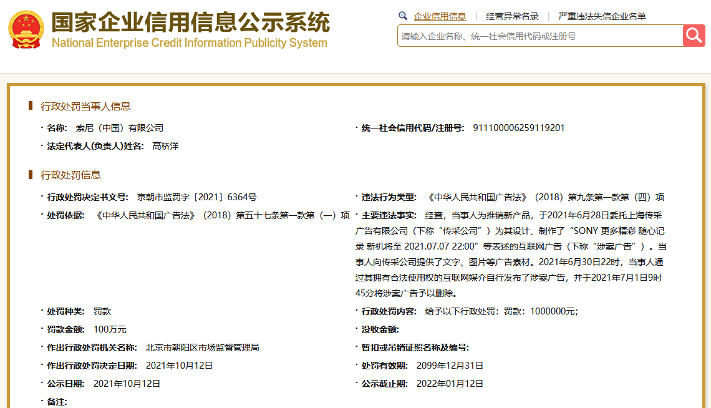Open the 严重违法失信企业名单 list
The width and height of the screenshot is (711, 408).
601,16
